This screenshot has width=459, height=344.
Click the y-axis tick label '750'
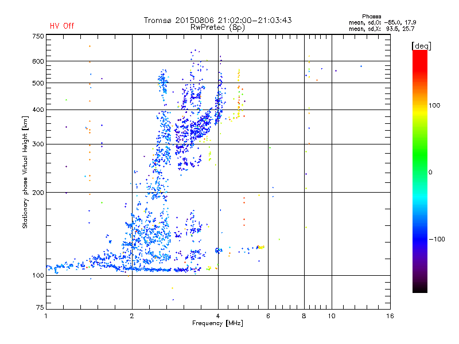tap(38, 36)
